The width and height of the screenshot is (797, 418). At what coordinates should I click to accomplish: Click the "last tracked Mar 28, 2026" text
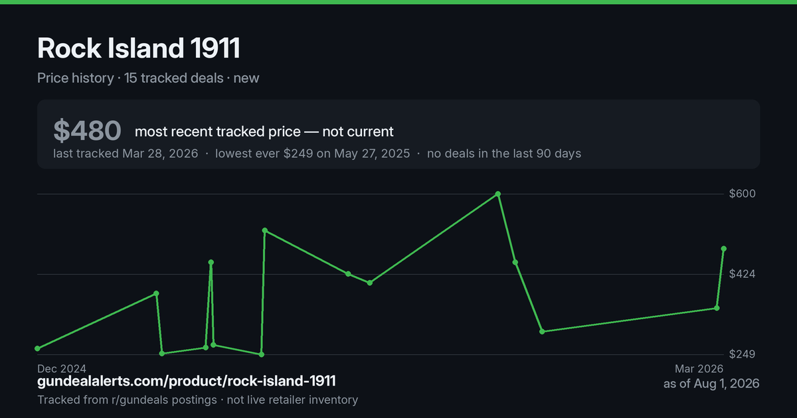click(x=126, y=153)
